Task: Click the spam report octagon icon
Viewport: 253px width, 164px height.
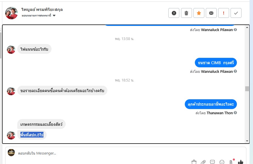Action: pos(174,13)
